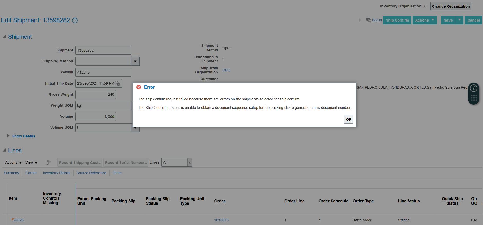Open order 1010675 link
This screenshot has width=483, height=225.
[221, 220]
